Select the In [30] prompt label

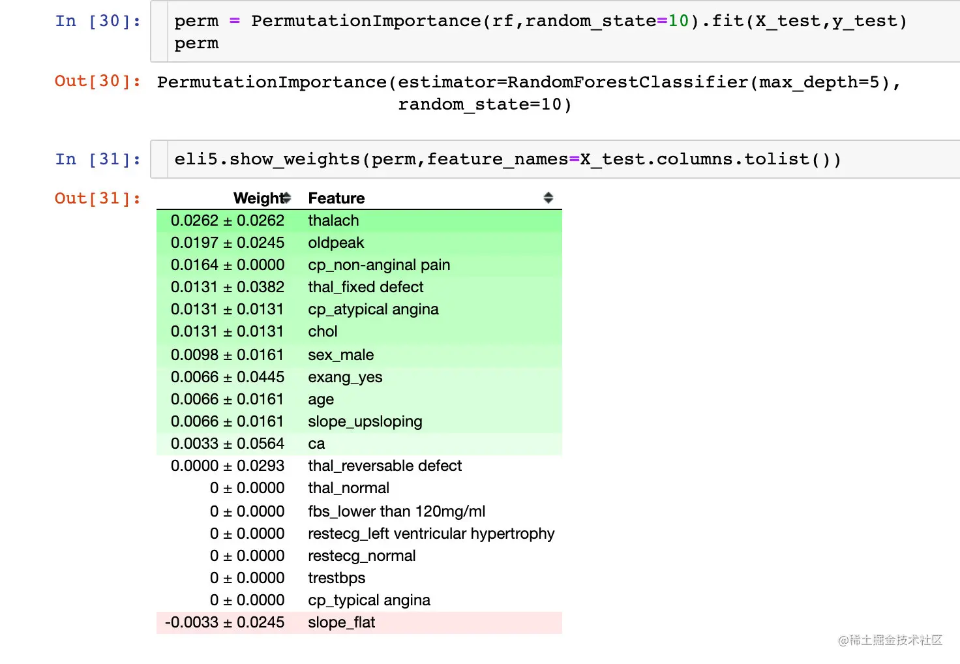(98, 21)
